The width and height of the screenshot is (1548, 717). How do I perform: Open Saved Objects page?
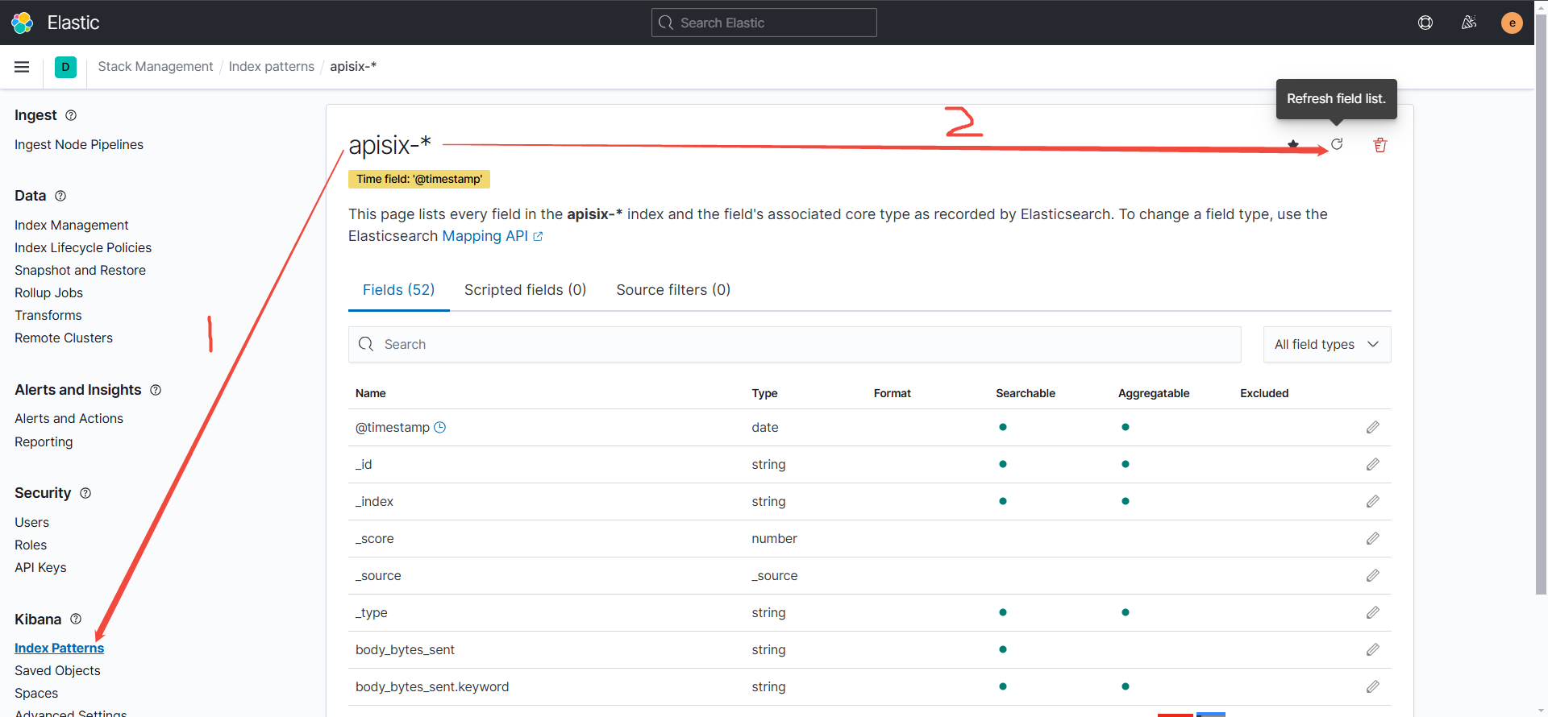pos(57,670)
